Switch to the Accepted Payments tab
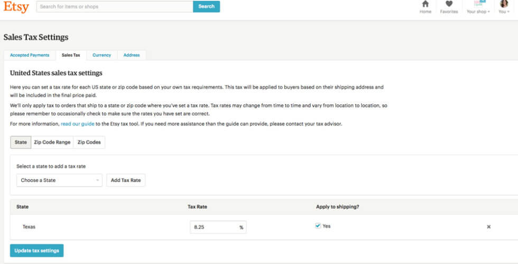518x264 pixels. tap(30, 55)
